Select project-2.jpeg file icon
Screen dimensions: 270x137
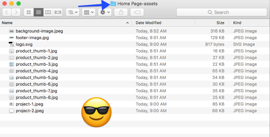click(x=12, y=111)
